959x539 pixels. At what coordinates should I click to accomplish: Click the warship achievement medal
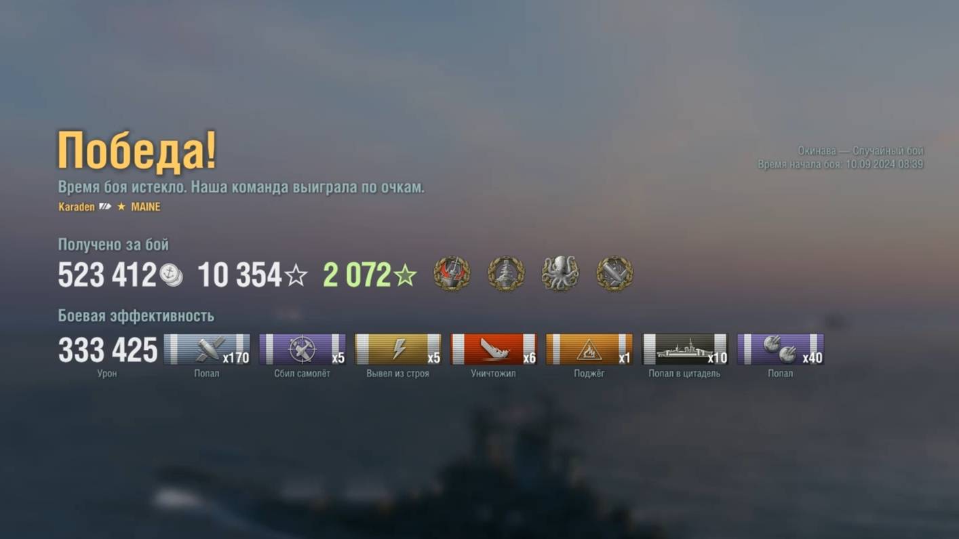click(x=506, y=274)
